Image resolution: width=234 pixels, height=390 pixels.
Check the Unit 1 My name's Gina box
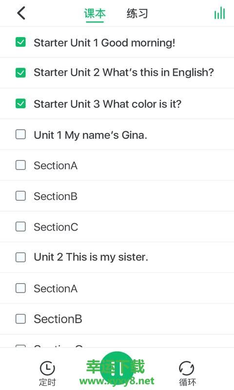pos(20,135)
